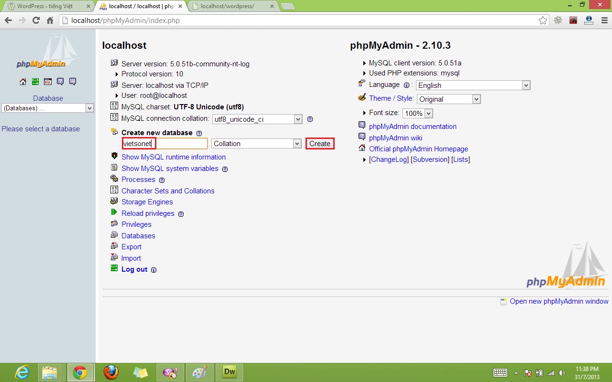
Task: Show hidden tray icons with the arrow
Action: point(516,373)
